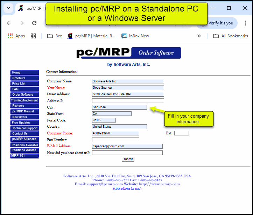Screen dimensions: 253x215
Task: Open the tab search chevron dropdown
Action: 8,8
